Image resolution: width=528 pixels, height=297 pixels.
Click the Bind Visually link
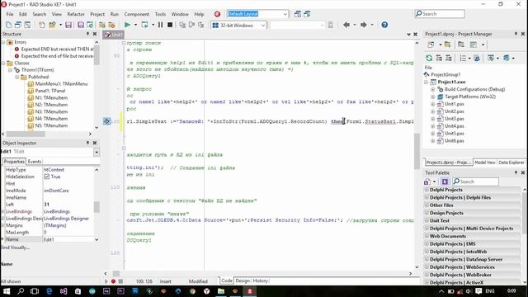(16, 247)
